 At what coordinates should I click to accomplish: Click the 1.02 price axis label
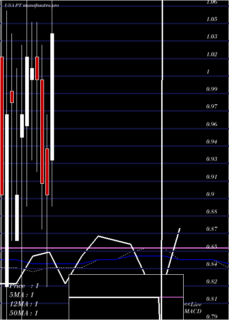[212, 54]
